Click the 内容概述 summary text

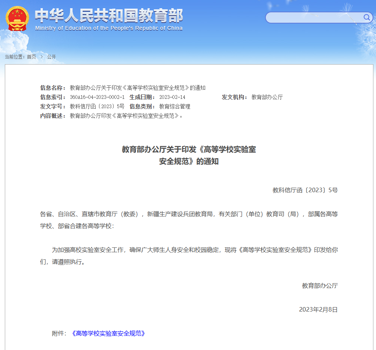coord(126,116)
